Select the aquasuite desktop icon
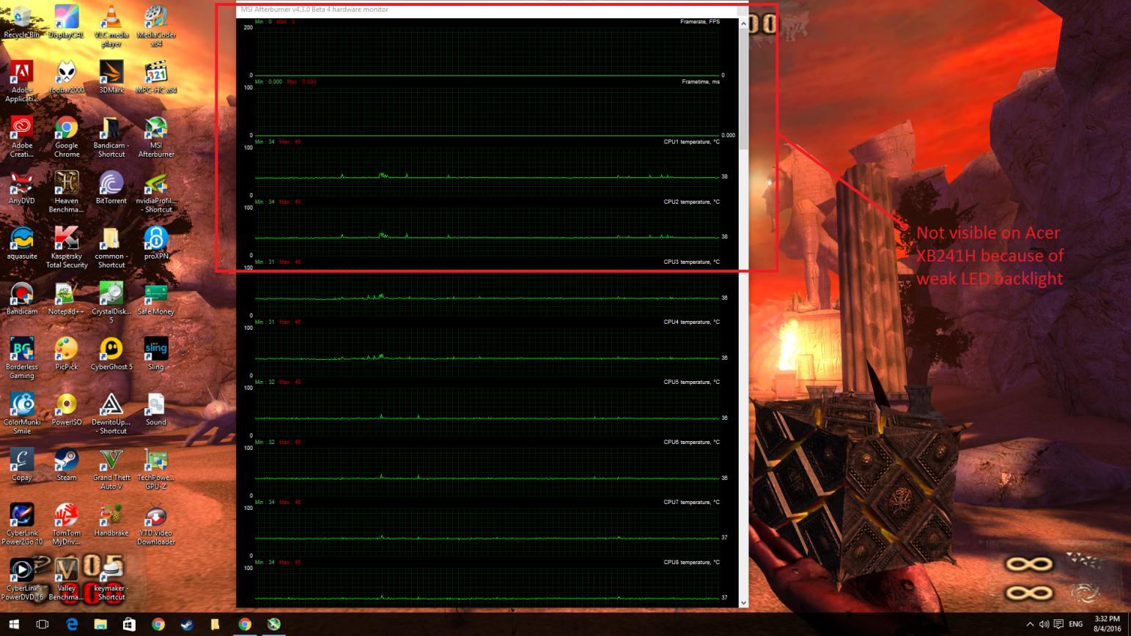The width and height of the screenshot is (1131, 636). 22,243
